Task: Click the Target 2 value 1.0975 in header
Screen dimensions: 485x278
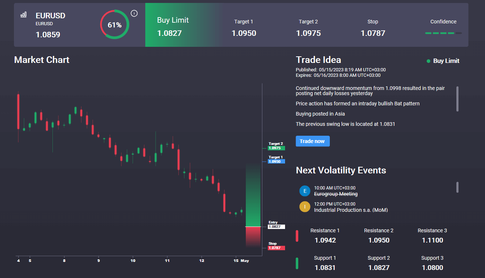Action: 309,33
